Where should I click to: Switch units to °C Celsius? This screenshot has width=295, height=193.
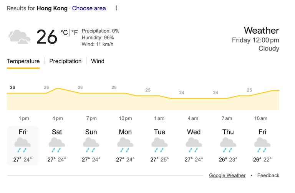click(64, 33)
